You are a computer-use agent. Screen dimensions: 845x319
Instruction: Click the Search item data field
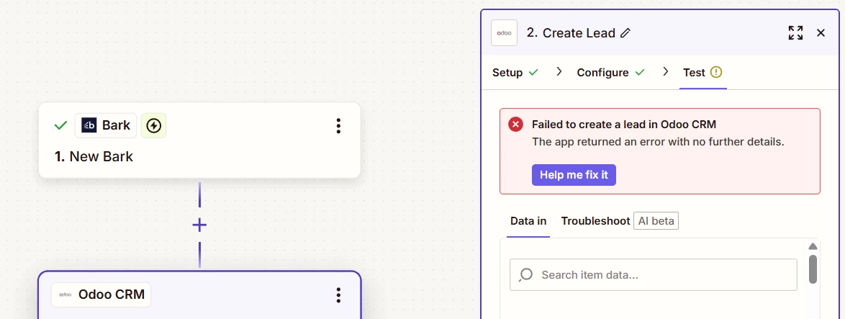tap(653, 275)
